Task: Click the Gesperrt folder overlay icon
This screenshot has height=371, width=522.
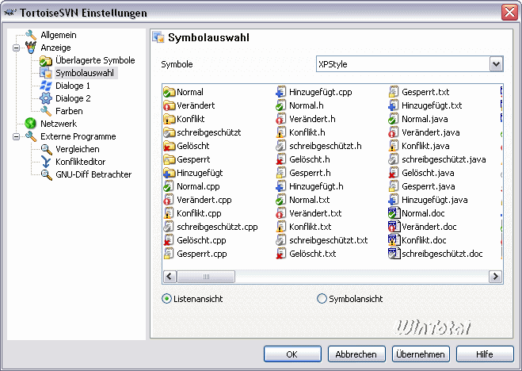Action: point(170,159)
